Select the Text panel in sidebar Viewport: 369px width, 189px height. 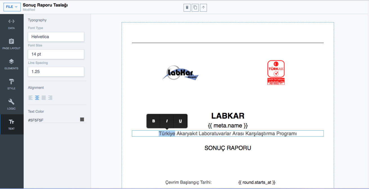coord(12,124)
